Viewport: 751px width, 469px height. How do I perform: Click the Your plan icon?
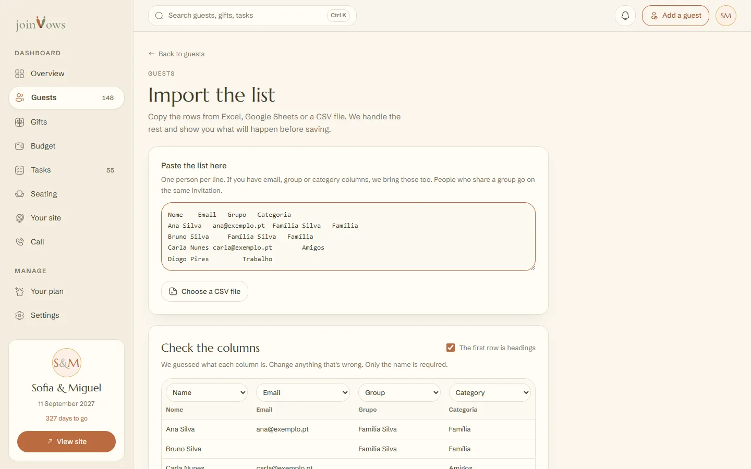[20, 291]
